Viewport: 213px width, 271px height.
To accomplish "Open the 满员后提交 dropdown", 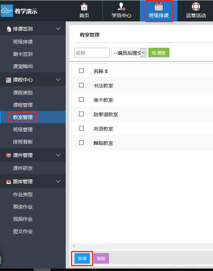I will point(129,53).
